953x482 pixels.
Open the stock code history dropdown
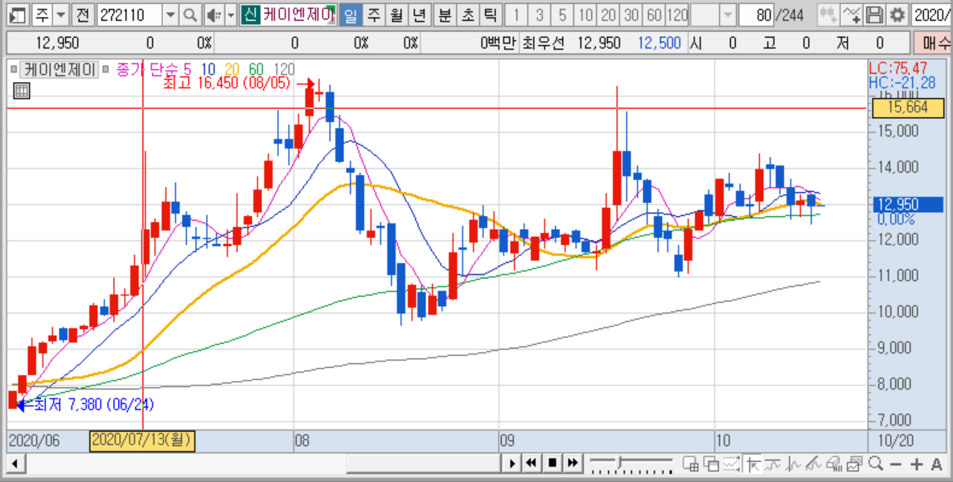pos(170,15)
